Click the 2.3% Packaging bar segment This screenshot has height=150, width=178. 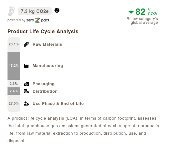(x=14, y=84)
